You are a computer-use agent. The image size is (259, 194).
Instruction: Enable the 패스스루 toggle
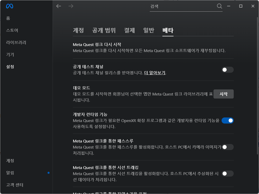(227, 147)
